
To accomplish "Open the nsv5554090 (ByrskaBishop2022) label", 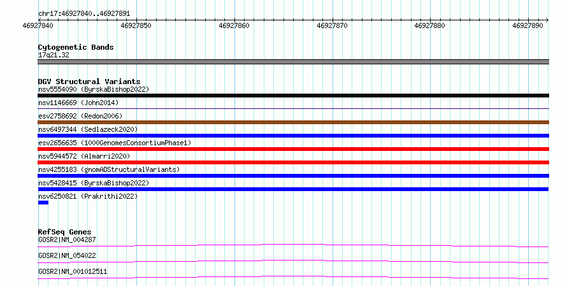I will point(94,89).
